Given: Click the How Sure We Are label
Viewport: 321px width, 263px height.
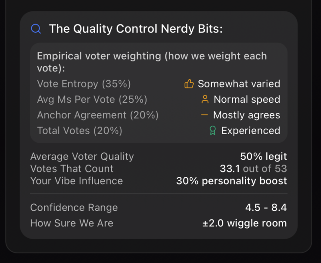Looking at the screenshot, I should click(72, 223).
